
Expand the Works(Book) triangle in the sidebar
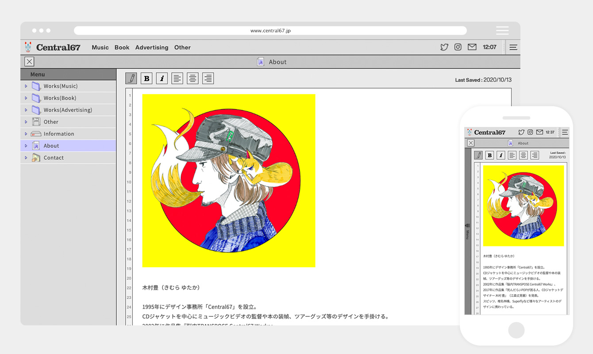coord(26,98)
